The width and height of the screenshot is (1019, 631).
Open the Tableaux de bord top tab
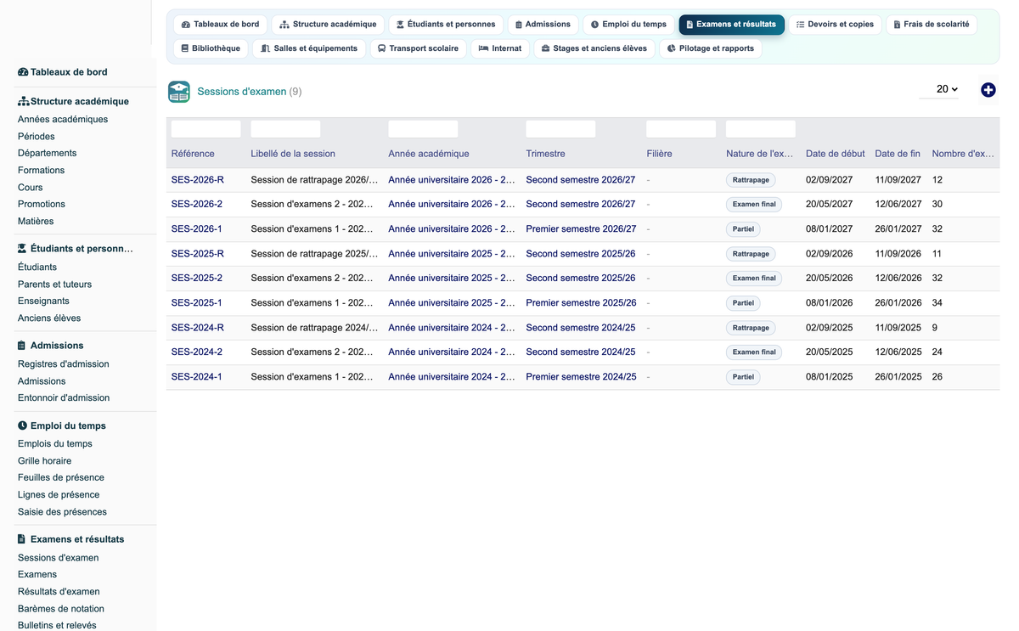[x=220, y=25]
